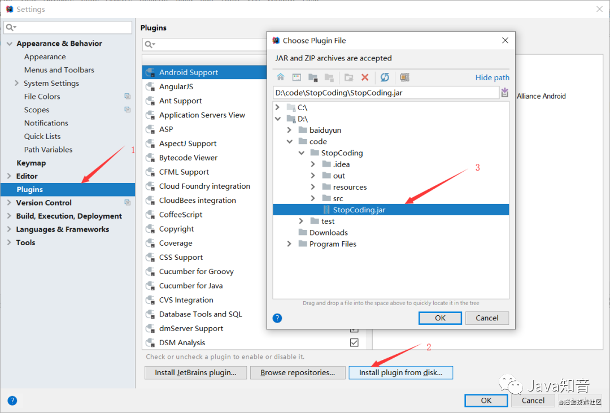Click Install plugin from disk button
The width and height of the screenshot is (610, 413).
tap(400, 372)
